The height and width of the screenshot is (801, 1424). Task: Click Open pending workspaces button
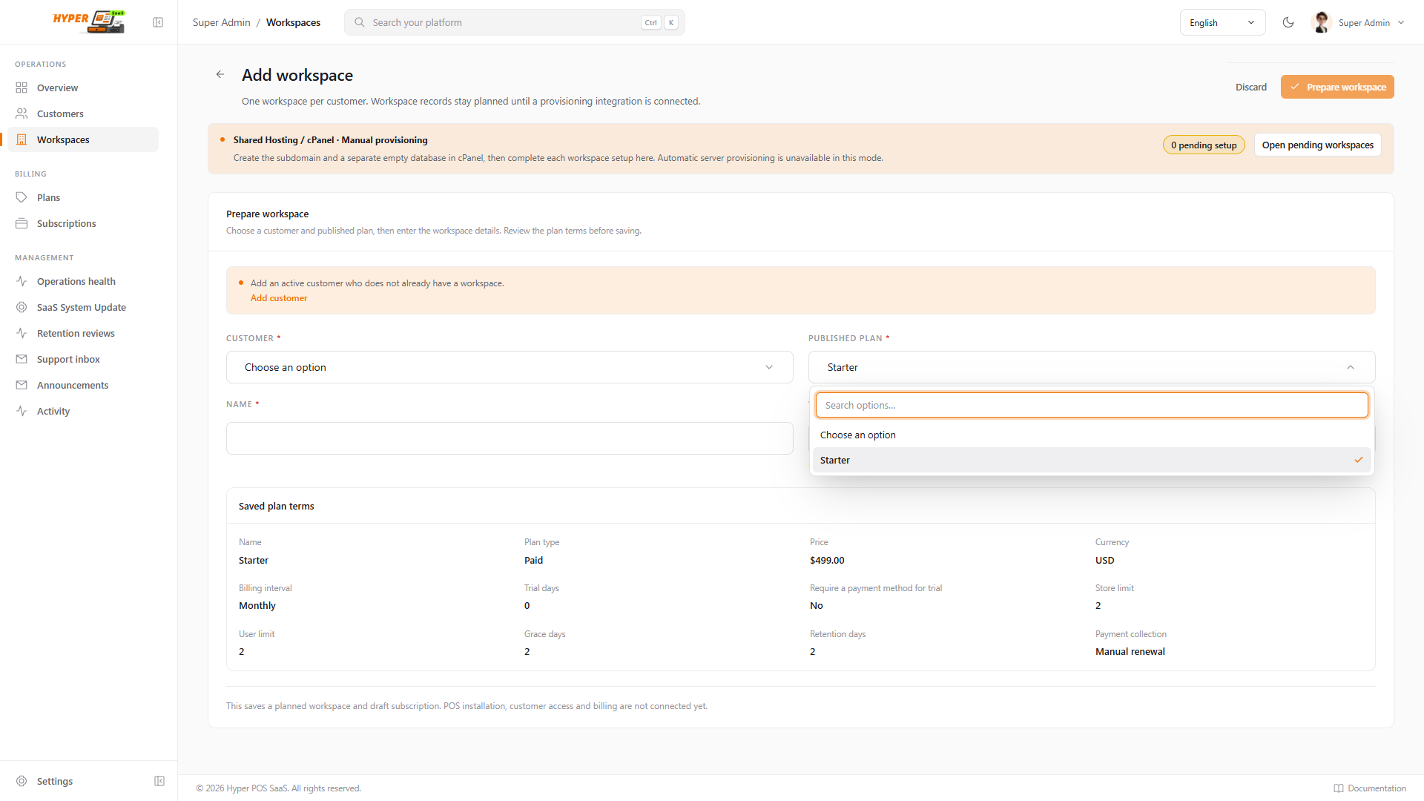tap(1317, 145)
